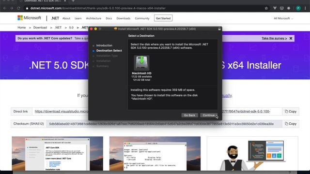This screenshot has height=174, width=310.
Task: Click the Take the survey link
Action: coord(274,38)
